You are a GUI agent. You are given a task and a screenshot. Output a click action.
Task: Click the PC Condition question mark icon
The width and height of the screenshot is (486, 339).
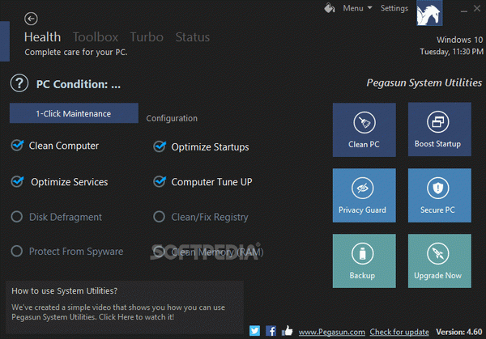point(19,83)
